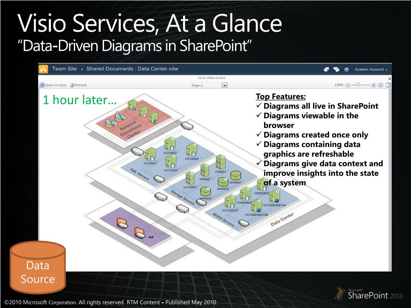The image size is (411, 308).
Task: Refresh the Visio diagram
Action: [x=78, y=85]
